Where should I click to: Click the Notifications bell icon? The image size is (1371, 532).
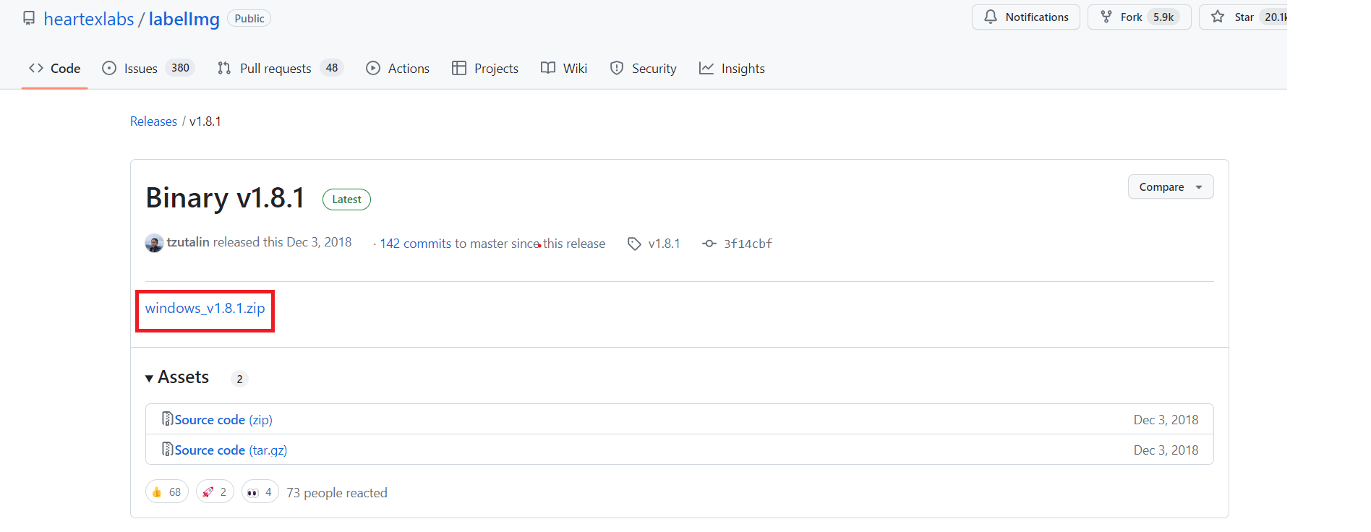991,17
